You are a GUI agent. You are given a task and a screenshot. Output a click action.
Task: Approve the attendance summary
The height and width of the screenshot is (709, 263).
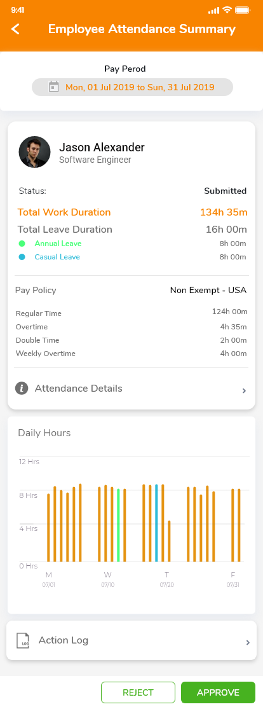[219, 692]
